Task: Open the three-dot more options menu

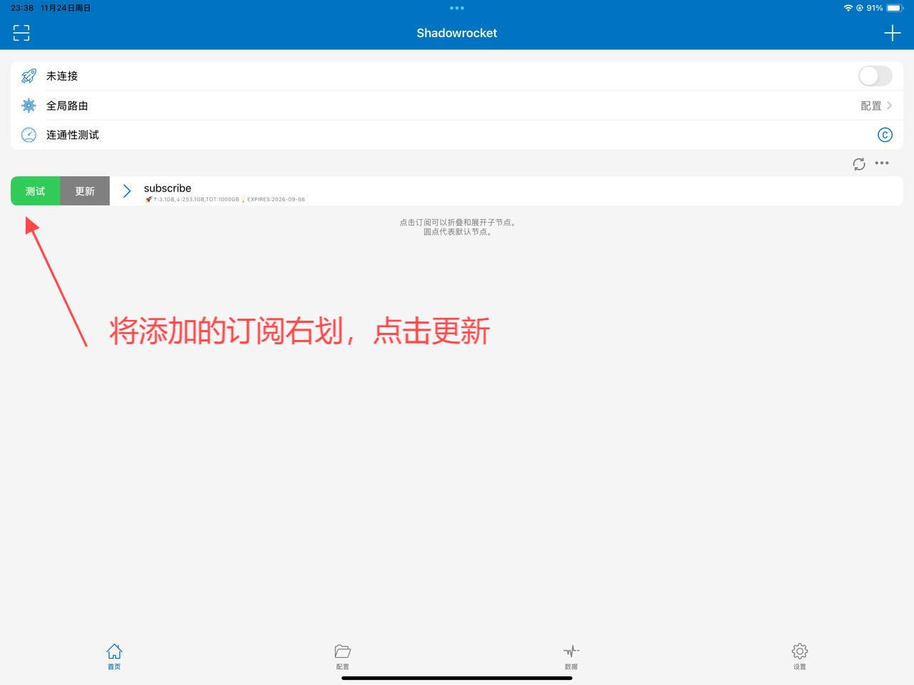Action: point(882,164)
